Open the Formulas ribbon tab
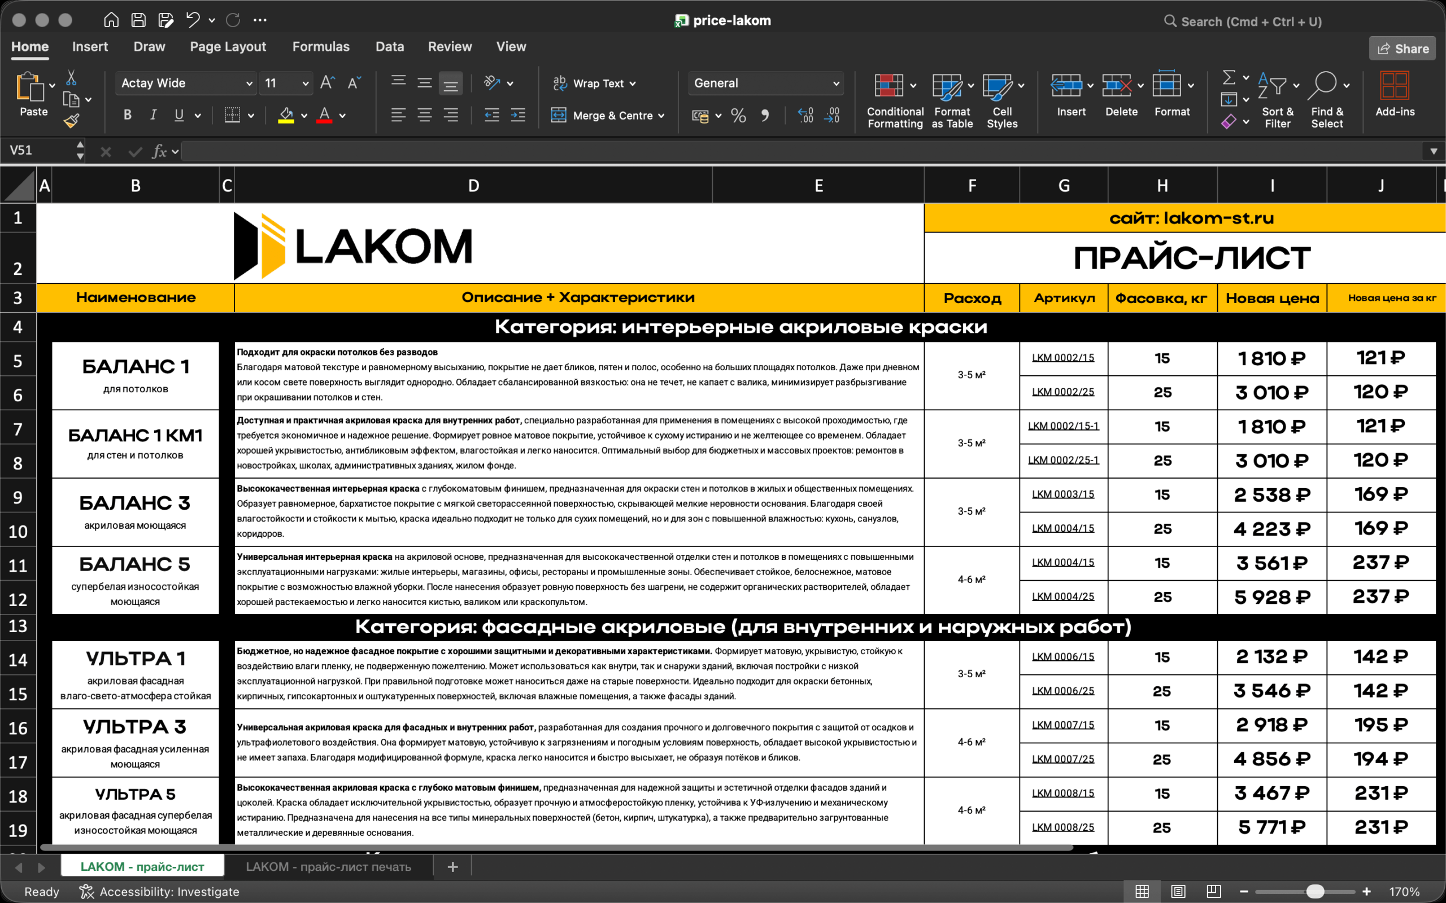 tap(321, 47)
